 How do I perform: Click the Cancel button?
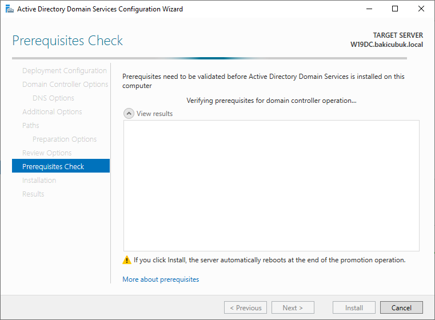[401, 307]
